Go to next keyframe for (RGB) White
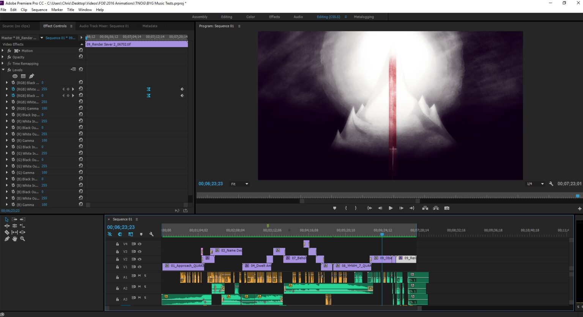This screenshot has height=317, width=583. point(73,89)
